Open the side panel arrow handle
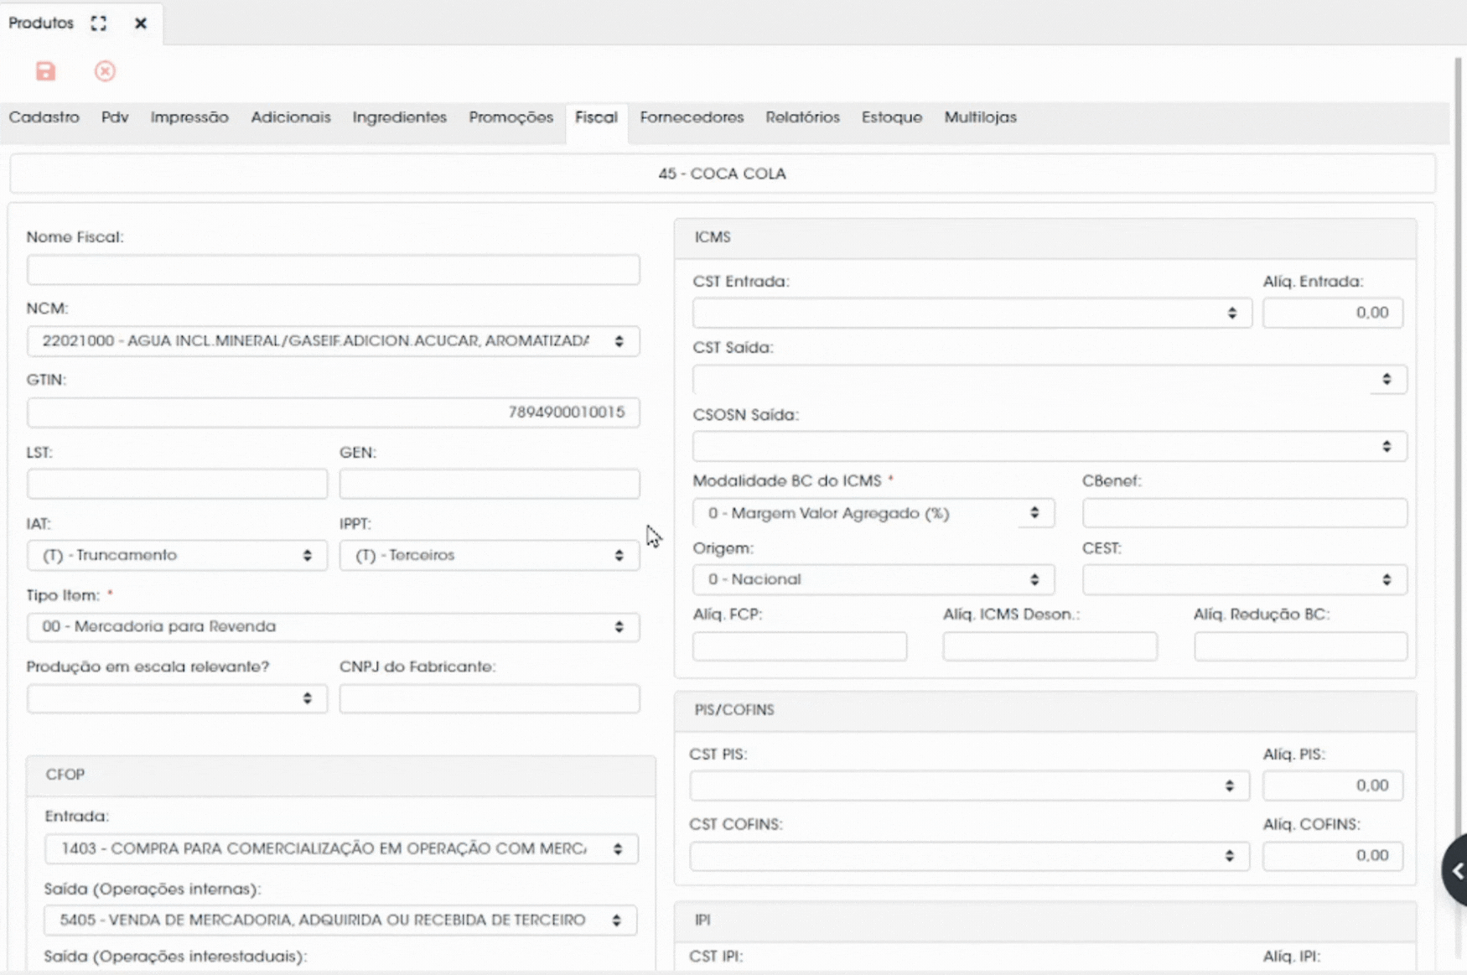This screenshot has width=1467, height=975. [1456, 870]
